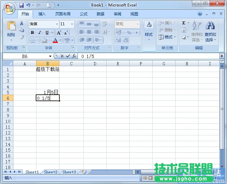Toggle Italic formatting
227x184 pixels.
(x=40, y=33)
